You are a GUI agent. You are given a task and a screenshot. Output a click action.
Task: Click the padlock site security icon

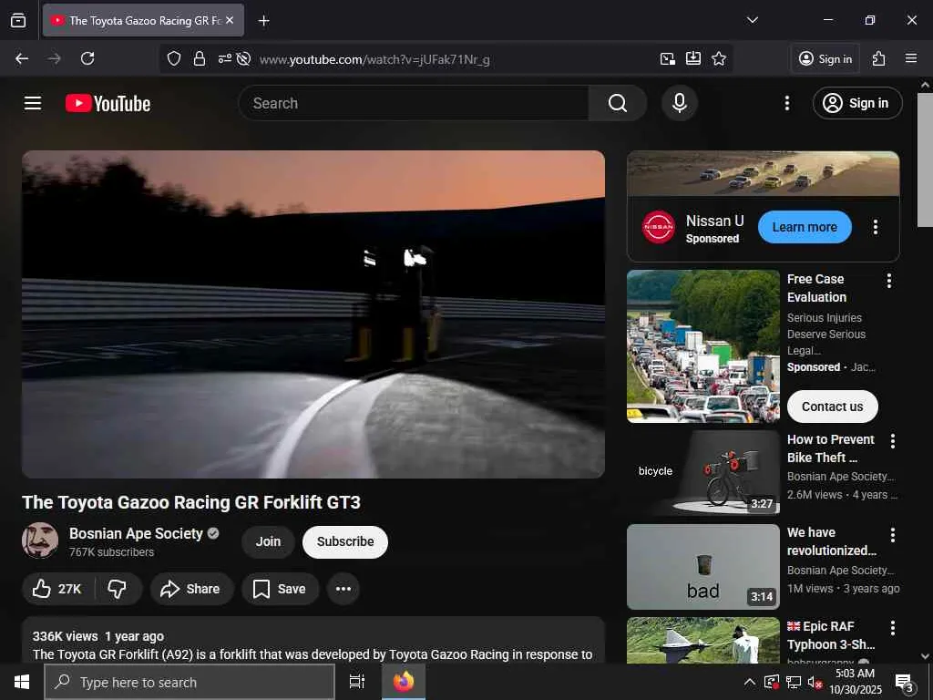(x=200, y=58)
